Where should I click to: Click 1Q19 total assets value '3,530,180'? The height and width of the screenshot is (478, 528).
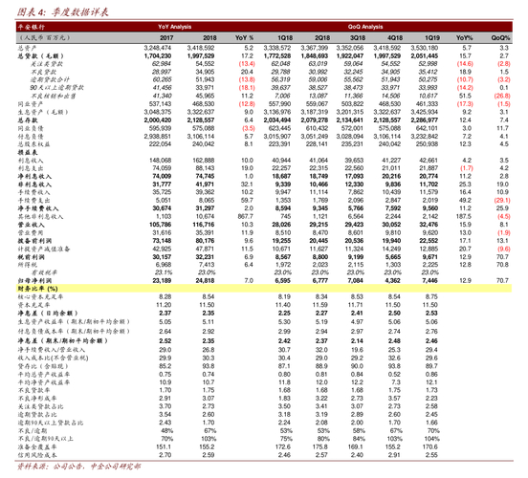(425, 48)
